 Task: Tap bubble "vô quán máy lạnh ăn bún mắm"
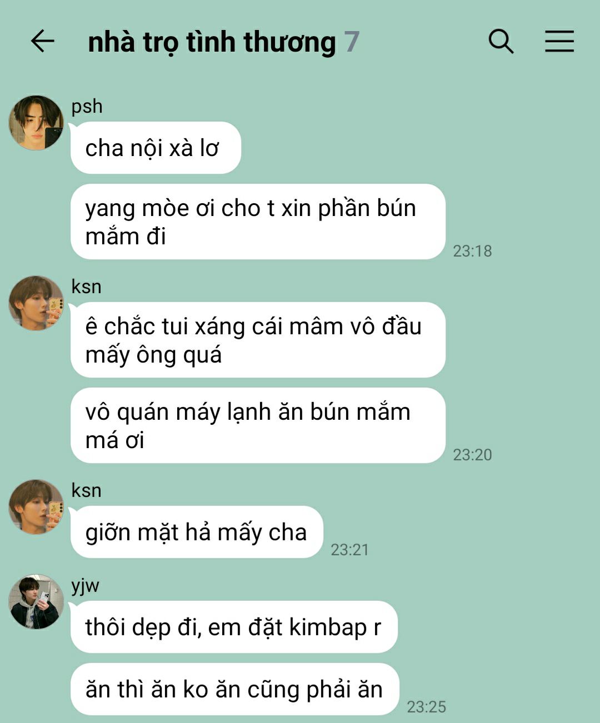point(258,425)
